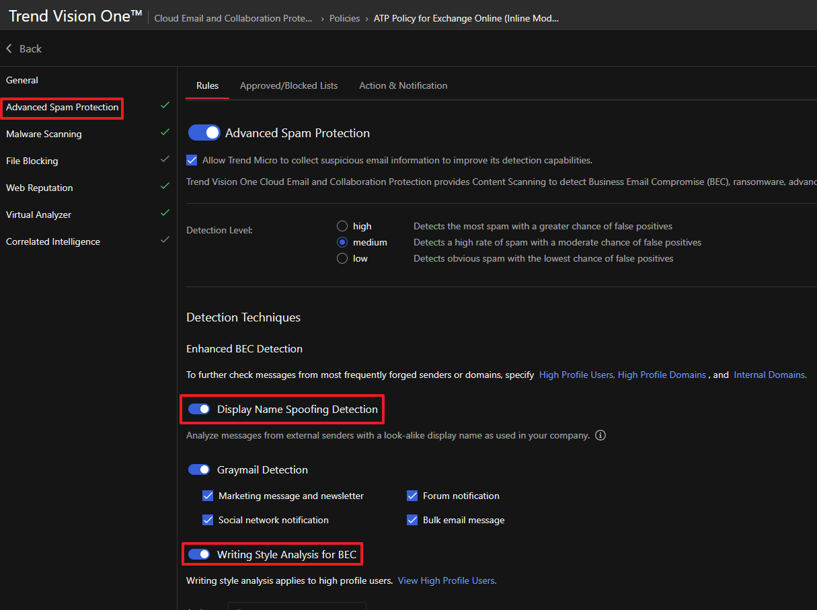Select Web Reputation in left panel

click(x=40, y=188)
